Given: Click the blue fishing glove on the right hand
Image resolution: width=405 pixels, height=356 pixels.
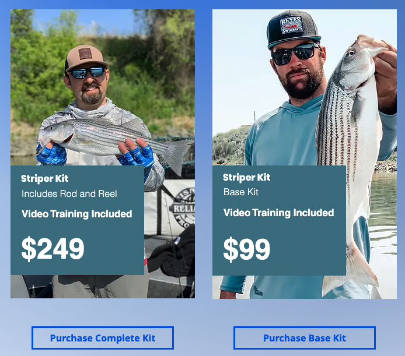Looking at the screenshot, I should [x=138, y=155].
